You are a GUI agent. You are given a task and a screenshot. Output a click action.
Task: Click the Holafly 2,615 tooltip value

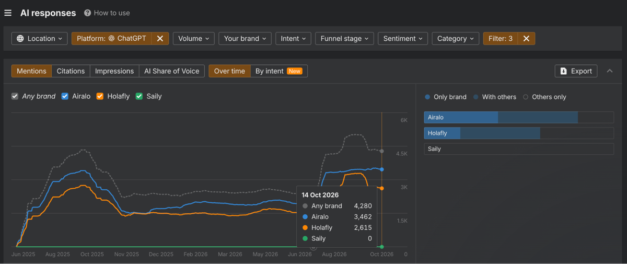[363, 228]
